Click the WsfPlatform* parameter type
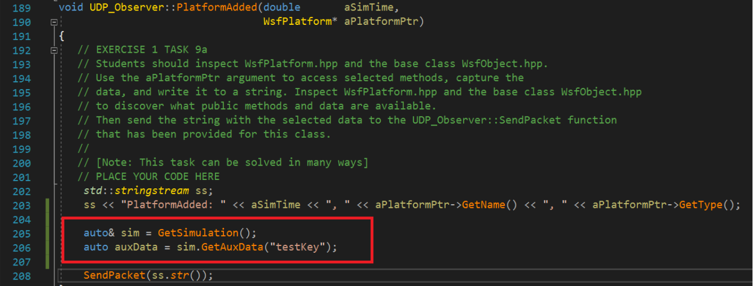The height and width of the screenshot is (286, 753). (x=300, y=22)
